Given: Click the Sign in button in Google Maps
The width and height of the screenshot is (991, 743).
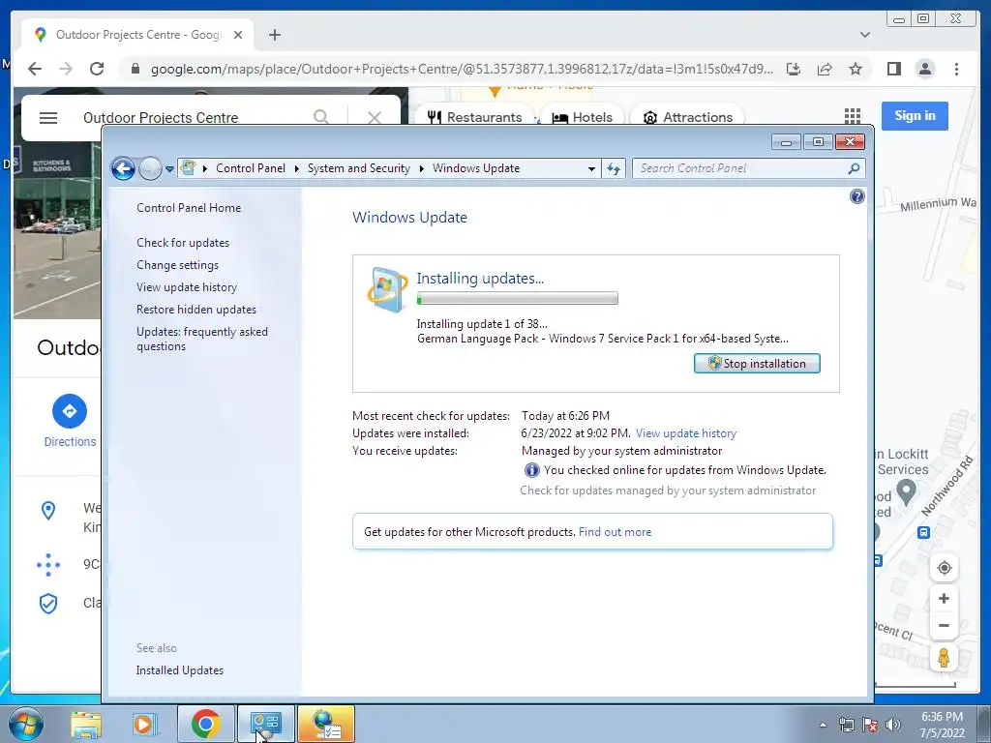Looking at the screenshot, I should pyautogui.click(x=915, y=116).
